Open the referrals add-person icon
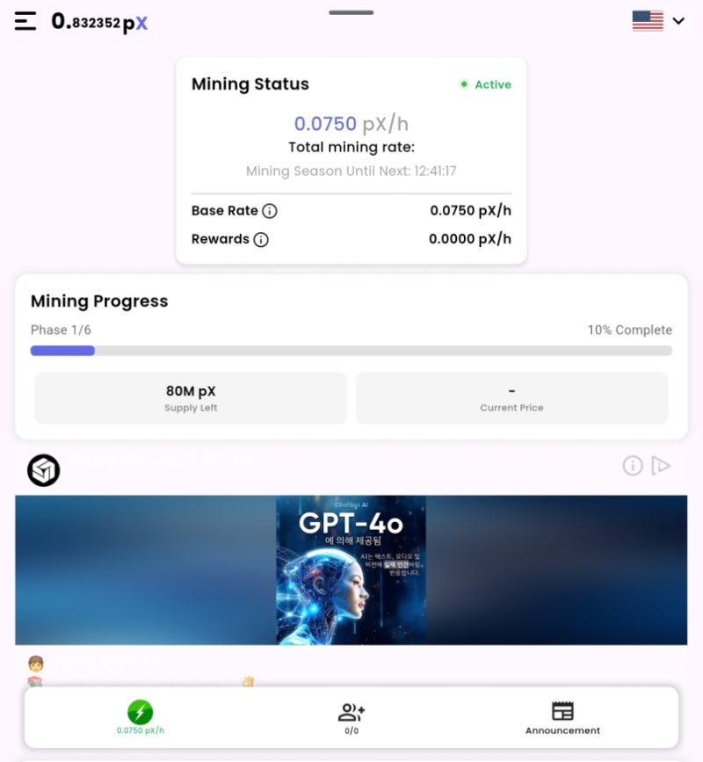Image resolution: width=703 pixels, height=762 pixels. point(351,713)
